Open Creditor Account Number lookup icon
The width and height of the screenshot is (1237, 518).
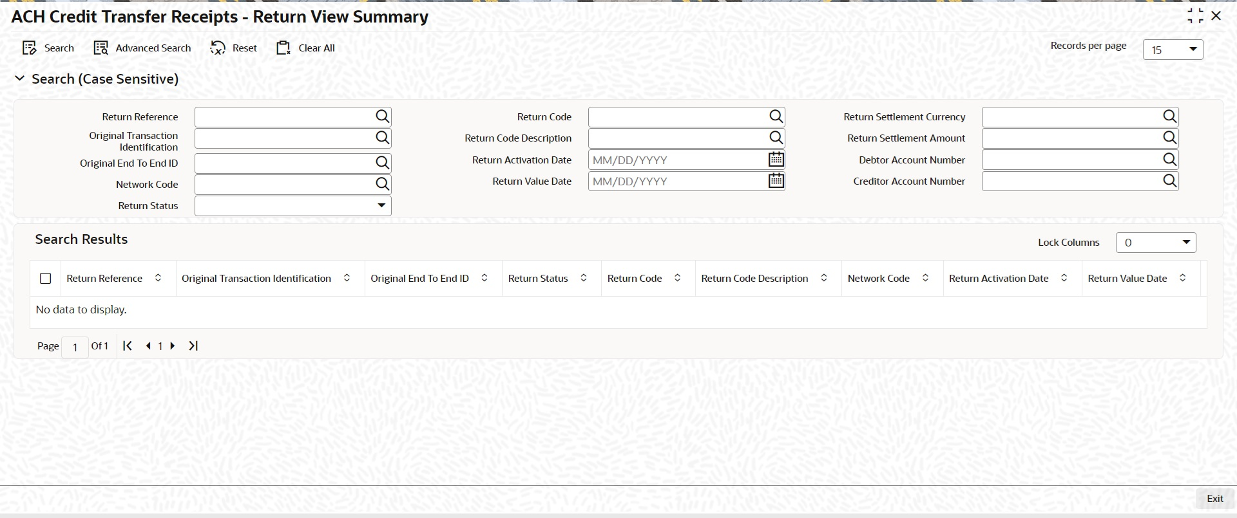click(1170, 181)
